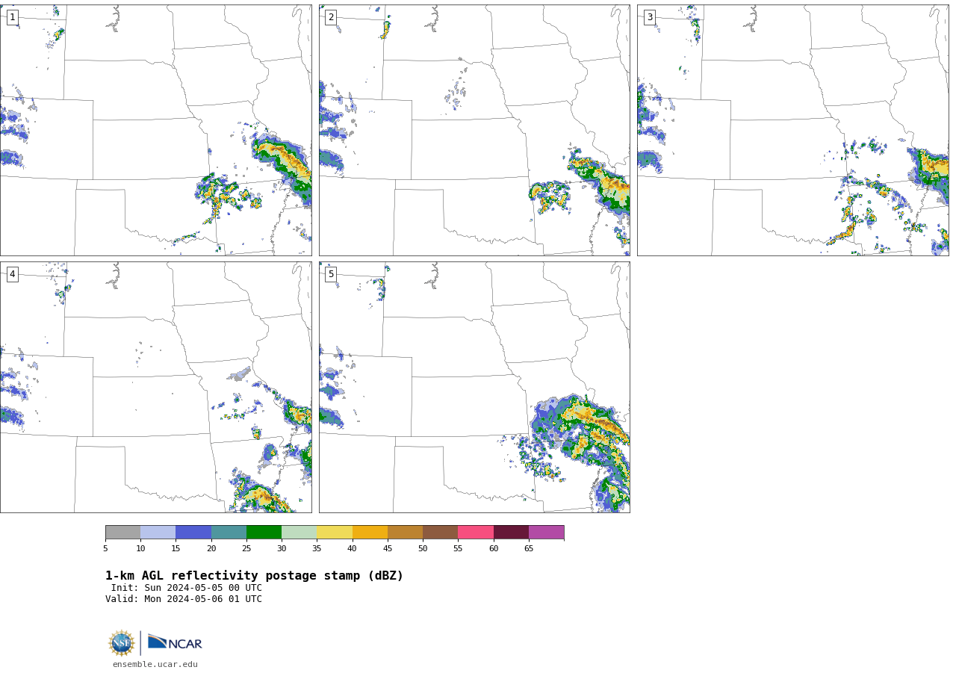The image size is (956, 673).
Task: Click the maroon 60-65 dBZ swatch
Action: click(x=511, y=532)
